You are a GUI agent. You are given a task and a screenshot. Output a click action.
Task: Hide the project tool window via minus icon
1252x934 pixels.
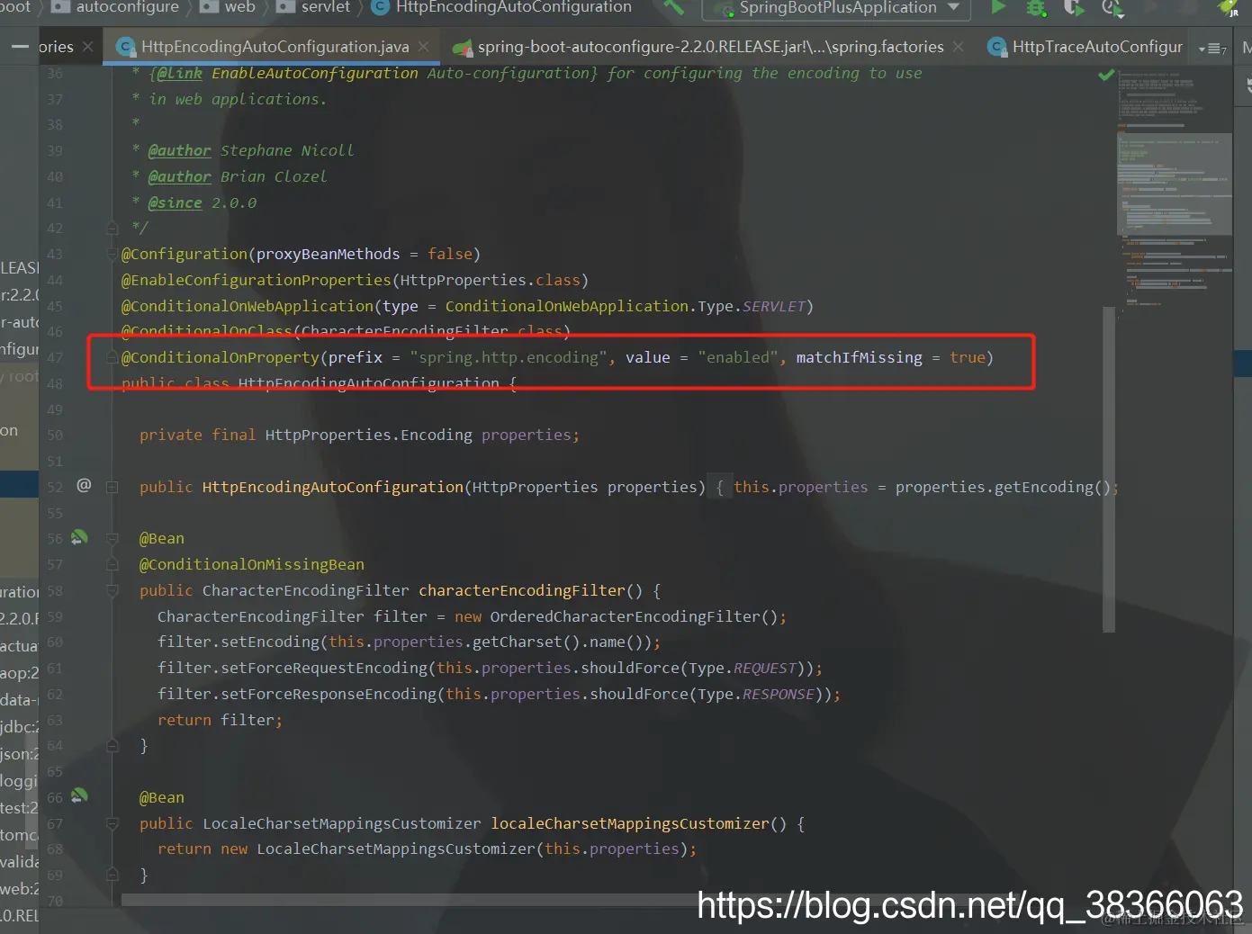click(20, 47)
